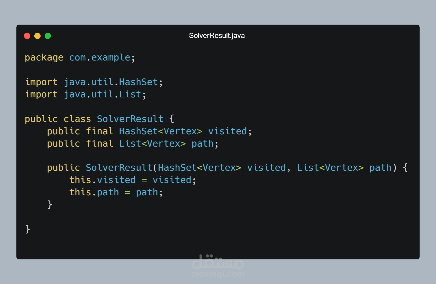This screenshot has height=284, width=436.
Task: Click the SolverResult.java window title
Action: point(217,36)
